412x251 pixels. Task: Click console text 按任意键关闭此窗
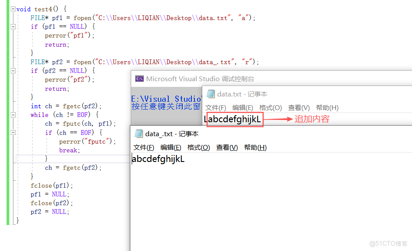coord(166,107)
